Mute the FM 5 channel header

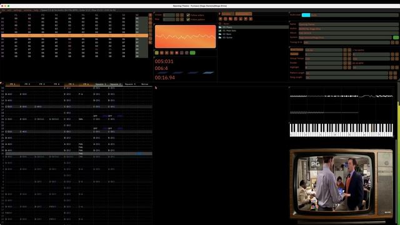[x=71, y=84]
